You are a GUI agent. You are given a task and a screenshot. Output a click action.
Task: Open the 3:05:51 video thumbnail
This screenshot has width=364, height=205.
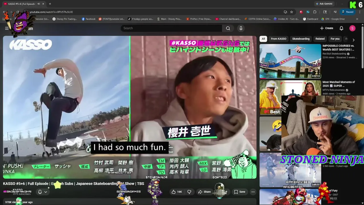coord(290,170)
